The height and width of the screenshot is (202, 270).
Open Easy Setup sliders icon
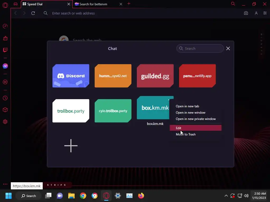tap(265, 13)
